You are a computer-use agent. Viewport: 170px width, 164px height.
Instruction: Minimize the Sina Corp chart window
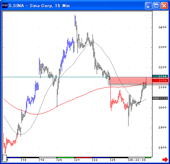click(x=148, y=5)
